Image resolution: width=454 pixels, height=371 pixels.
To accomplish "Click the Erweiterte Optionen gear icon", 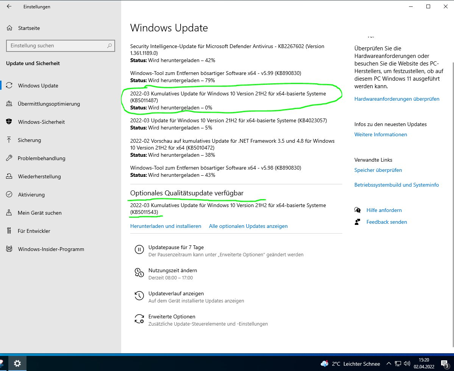I will (139, 319).
